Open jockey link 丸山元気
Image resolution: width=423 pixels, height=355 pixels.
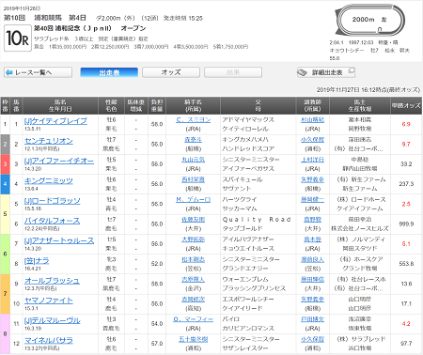tap(193, 160)
